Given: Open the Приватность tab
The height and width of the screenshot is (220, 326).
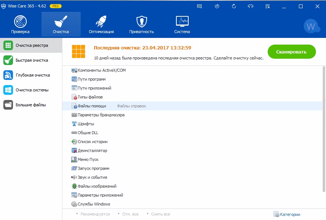Looking at the screenshot, I should click(141, 25).
